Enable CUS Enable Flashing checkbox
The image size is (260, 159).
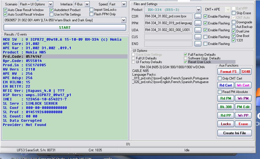[x=206, y=37]
